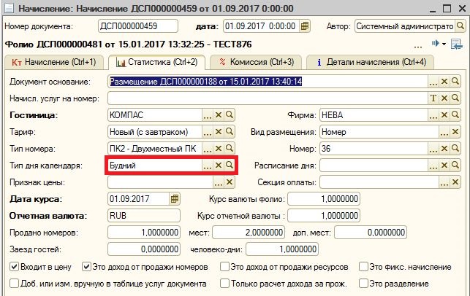Clear the Начисл. услуг на номер field
Screen dimensions: 470x296
point(444,98)
